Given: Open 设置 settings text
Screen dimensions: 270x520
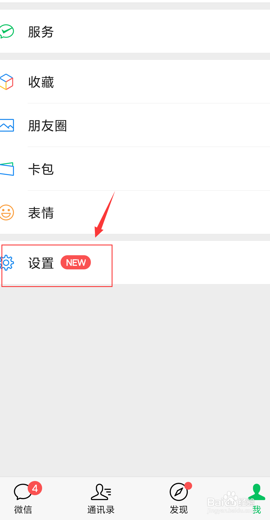Looking at the screenshot, I should 41,263.
